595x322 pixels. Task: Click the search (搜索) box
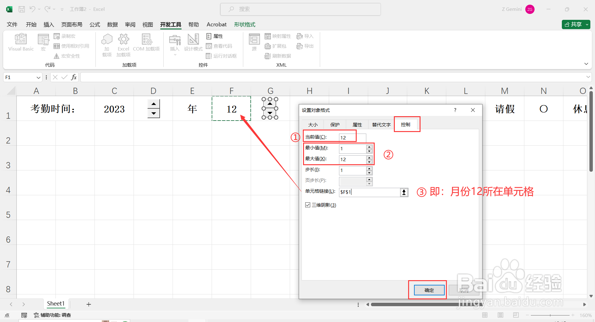(x=300, y=9)
